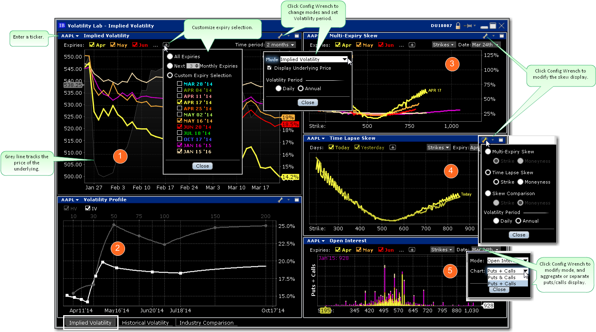596x332 pixels.
Task: Select Skew Comparison radio option
Action: click(x=488, y=193)
